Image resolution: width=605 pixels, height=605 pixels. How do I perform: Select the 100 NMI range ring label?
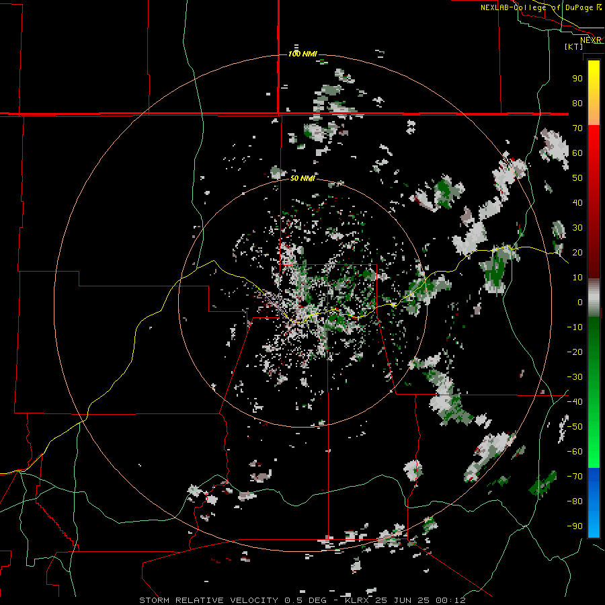(302, 54)
